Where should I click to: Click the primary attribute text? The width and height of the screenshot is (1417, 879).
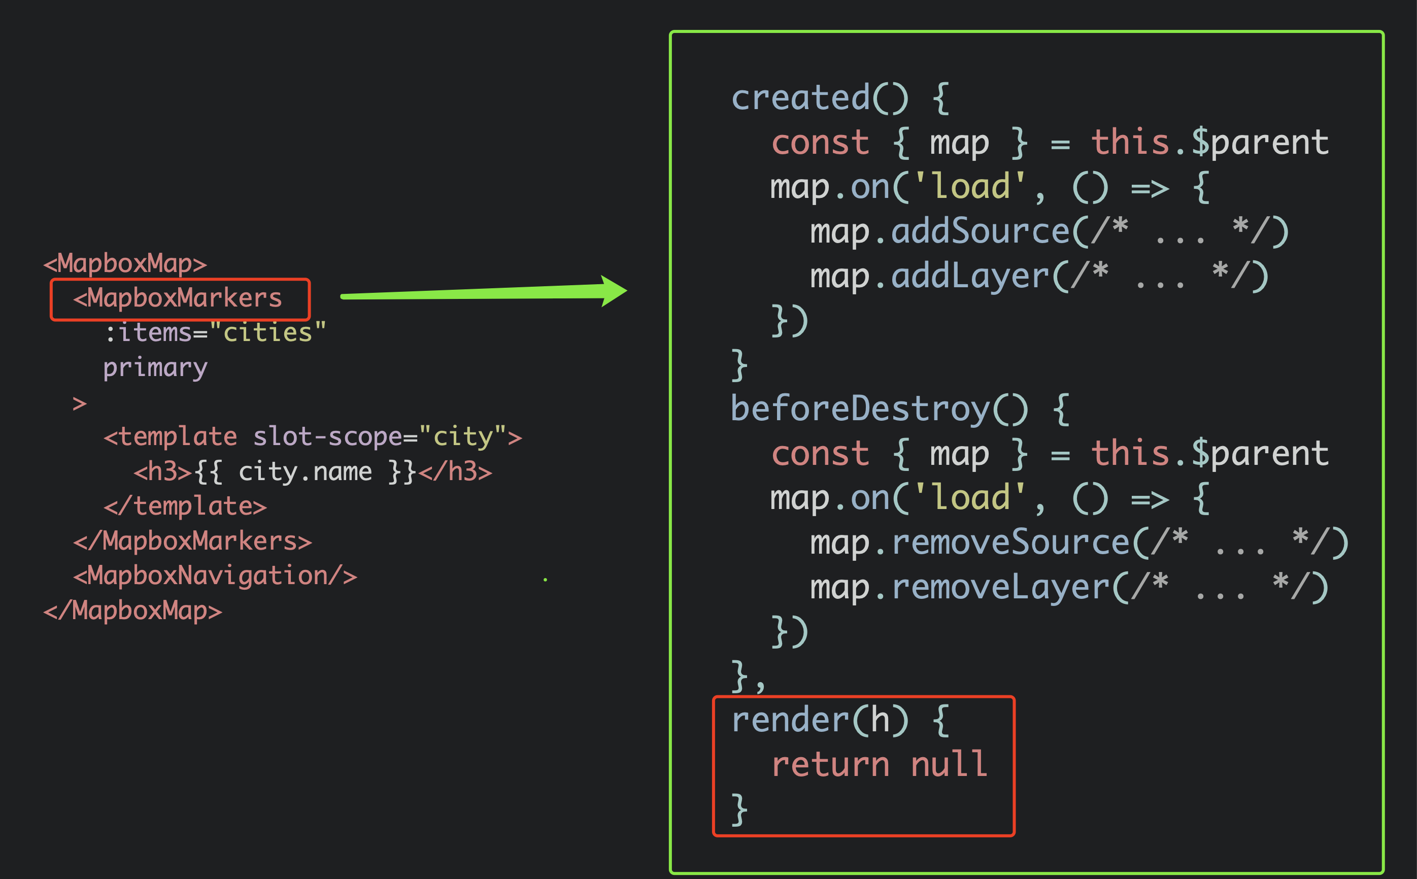155,368
